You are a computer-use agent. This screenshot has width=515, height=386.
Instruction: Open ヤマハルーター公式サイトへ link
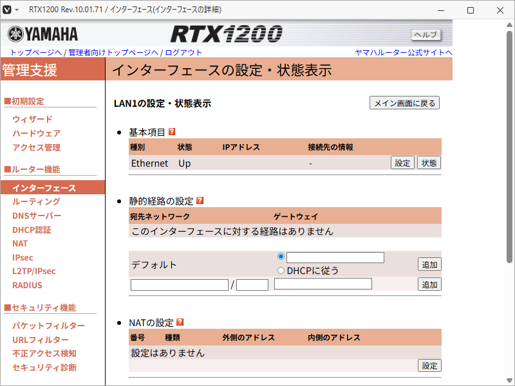click(404, 53)
